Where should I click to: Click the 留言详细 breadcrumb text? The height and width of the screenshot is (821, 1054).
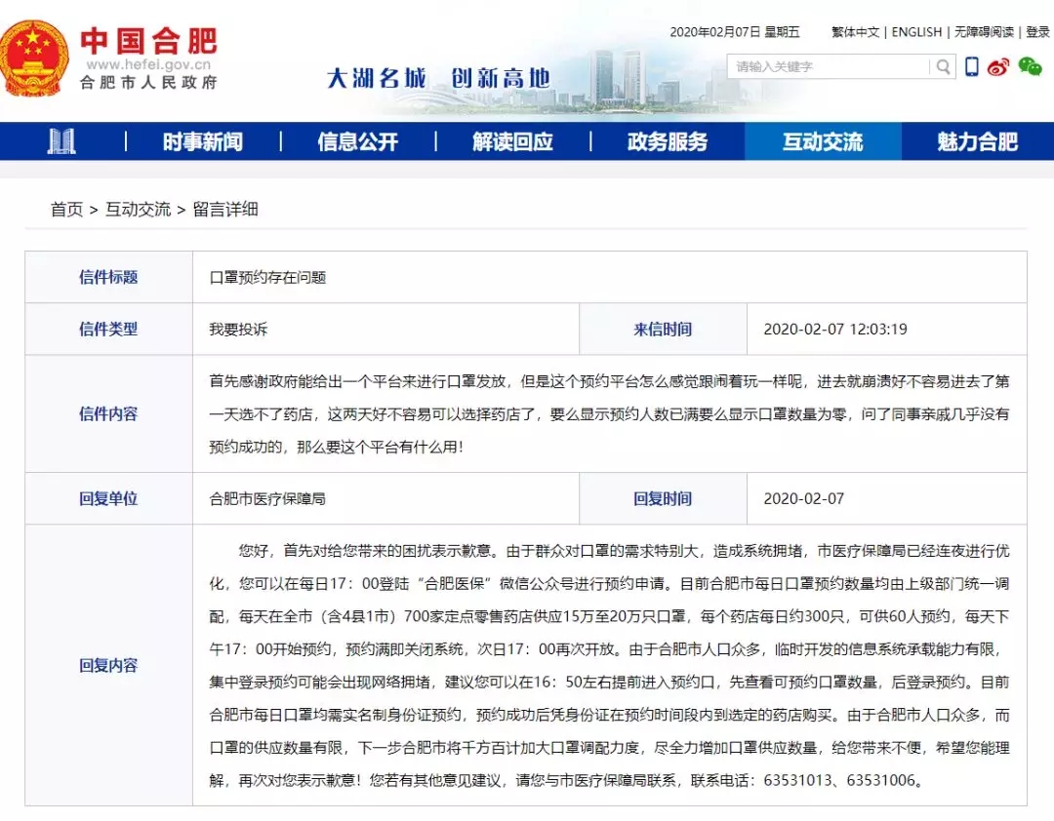tap(225, 210)
